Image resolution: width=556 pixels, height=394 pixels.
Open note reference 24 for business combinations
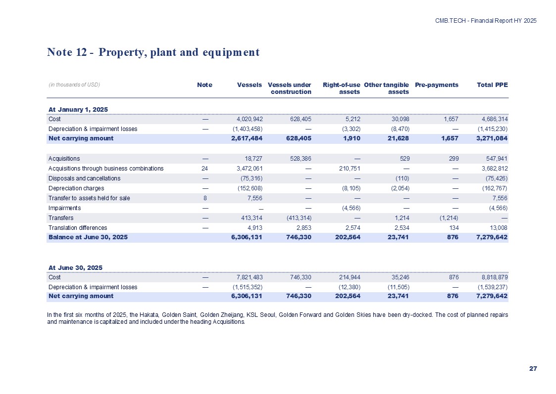pyautogui.click(x=204, y=169)
